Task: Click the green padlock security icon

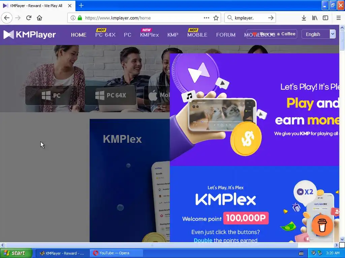Action: tap(80, 18)
